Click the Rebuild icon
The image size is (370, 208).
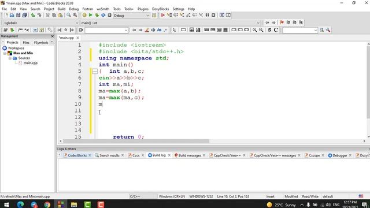point(103,16)
